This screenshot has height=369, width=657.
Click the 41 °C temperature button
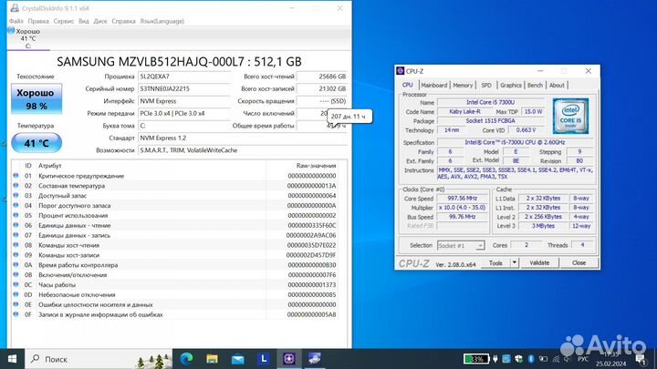[36, 143]
